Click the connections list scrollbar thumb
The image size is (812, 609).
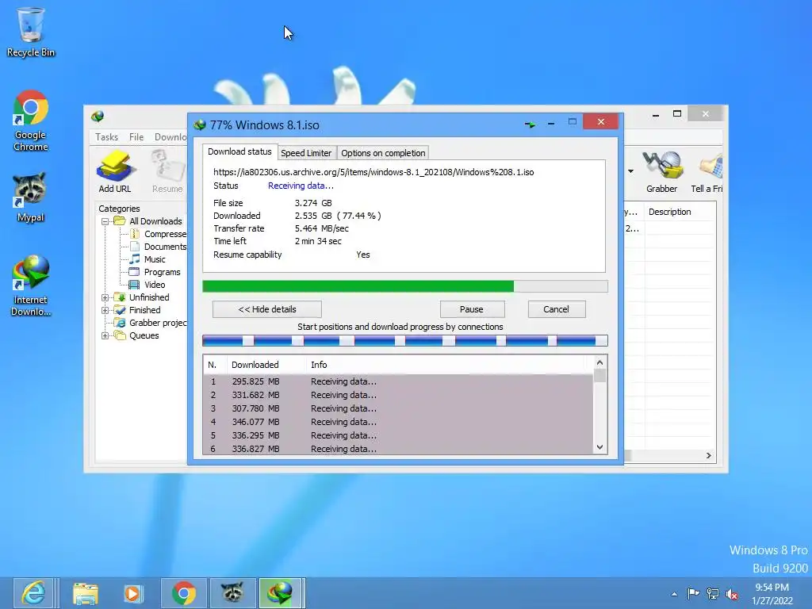point(599,375)
